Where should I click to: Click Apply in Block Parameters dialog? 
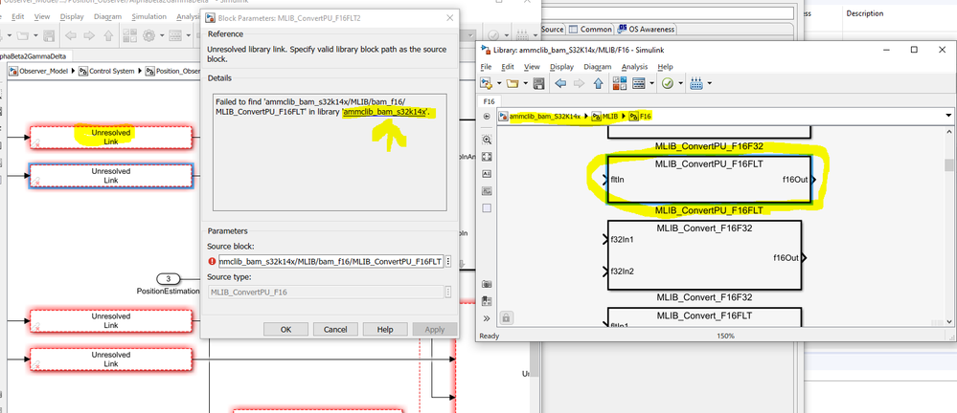435,329
